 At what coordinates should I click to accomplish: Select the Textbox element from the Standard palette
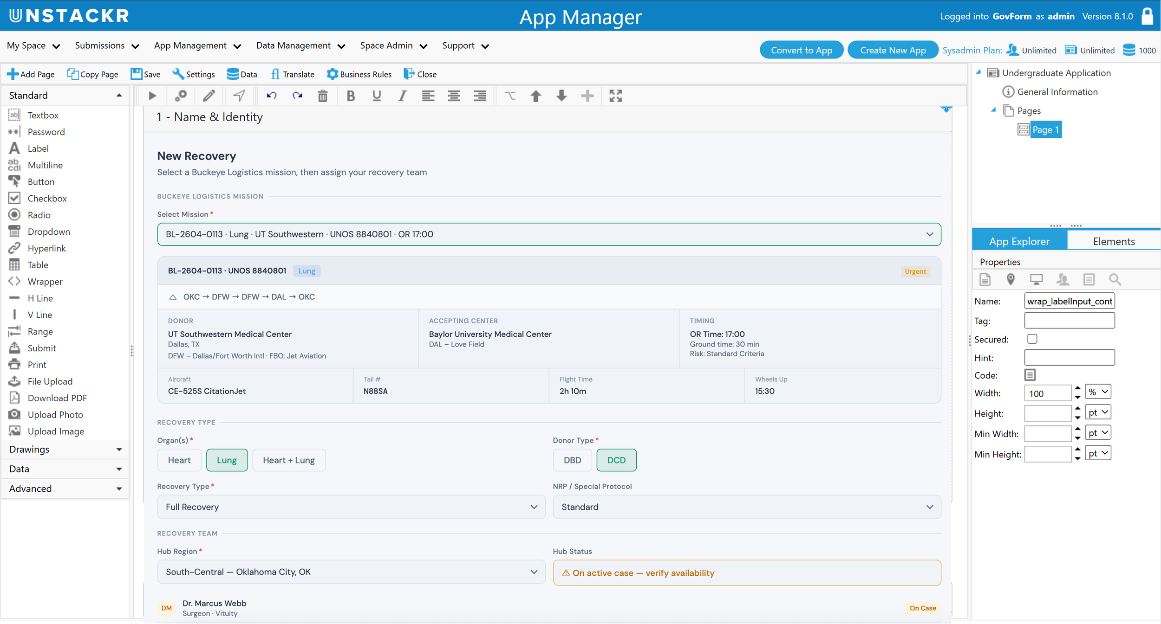coord(43,115)
